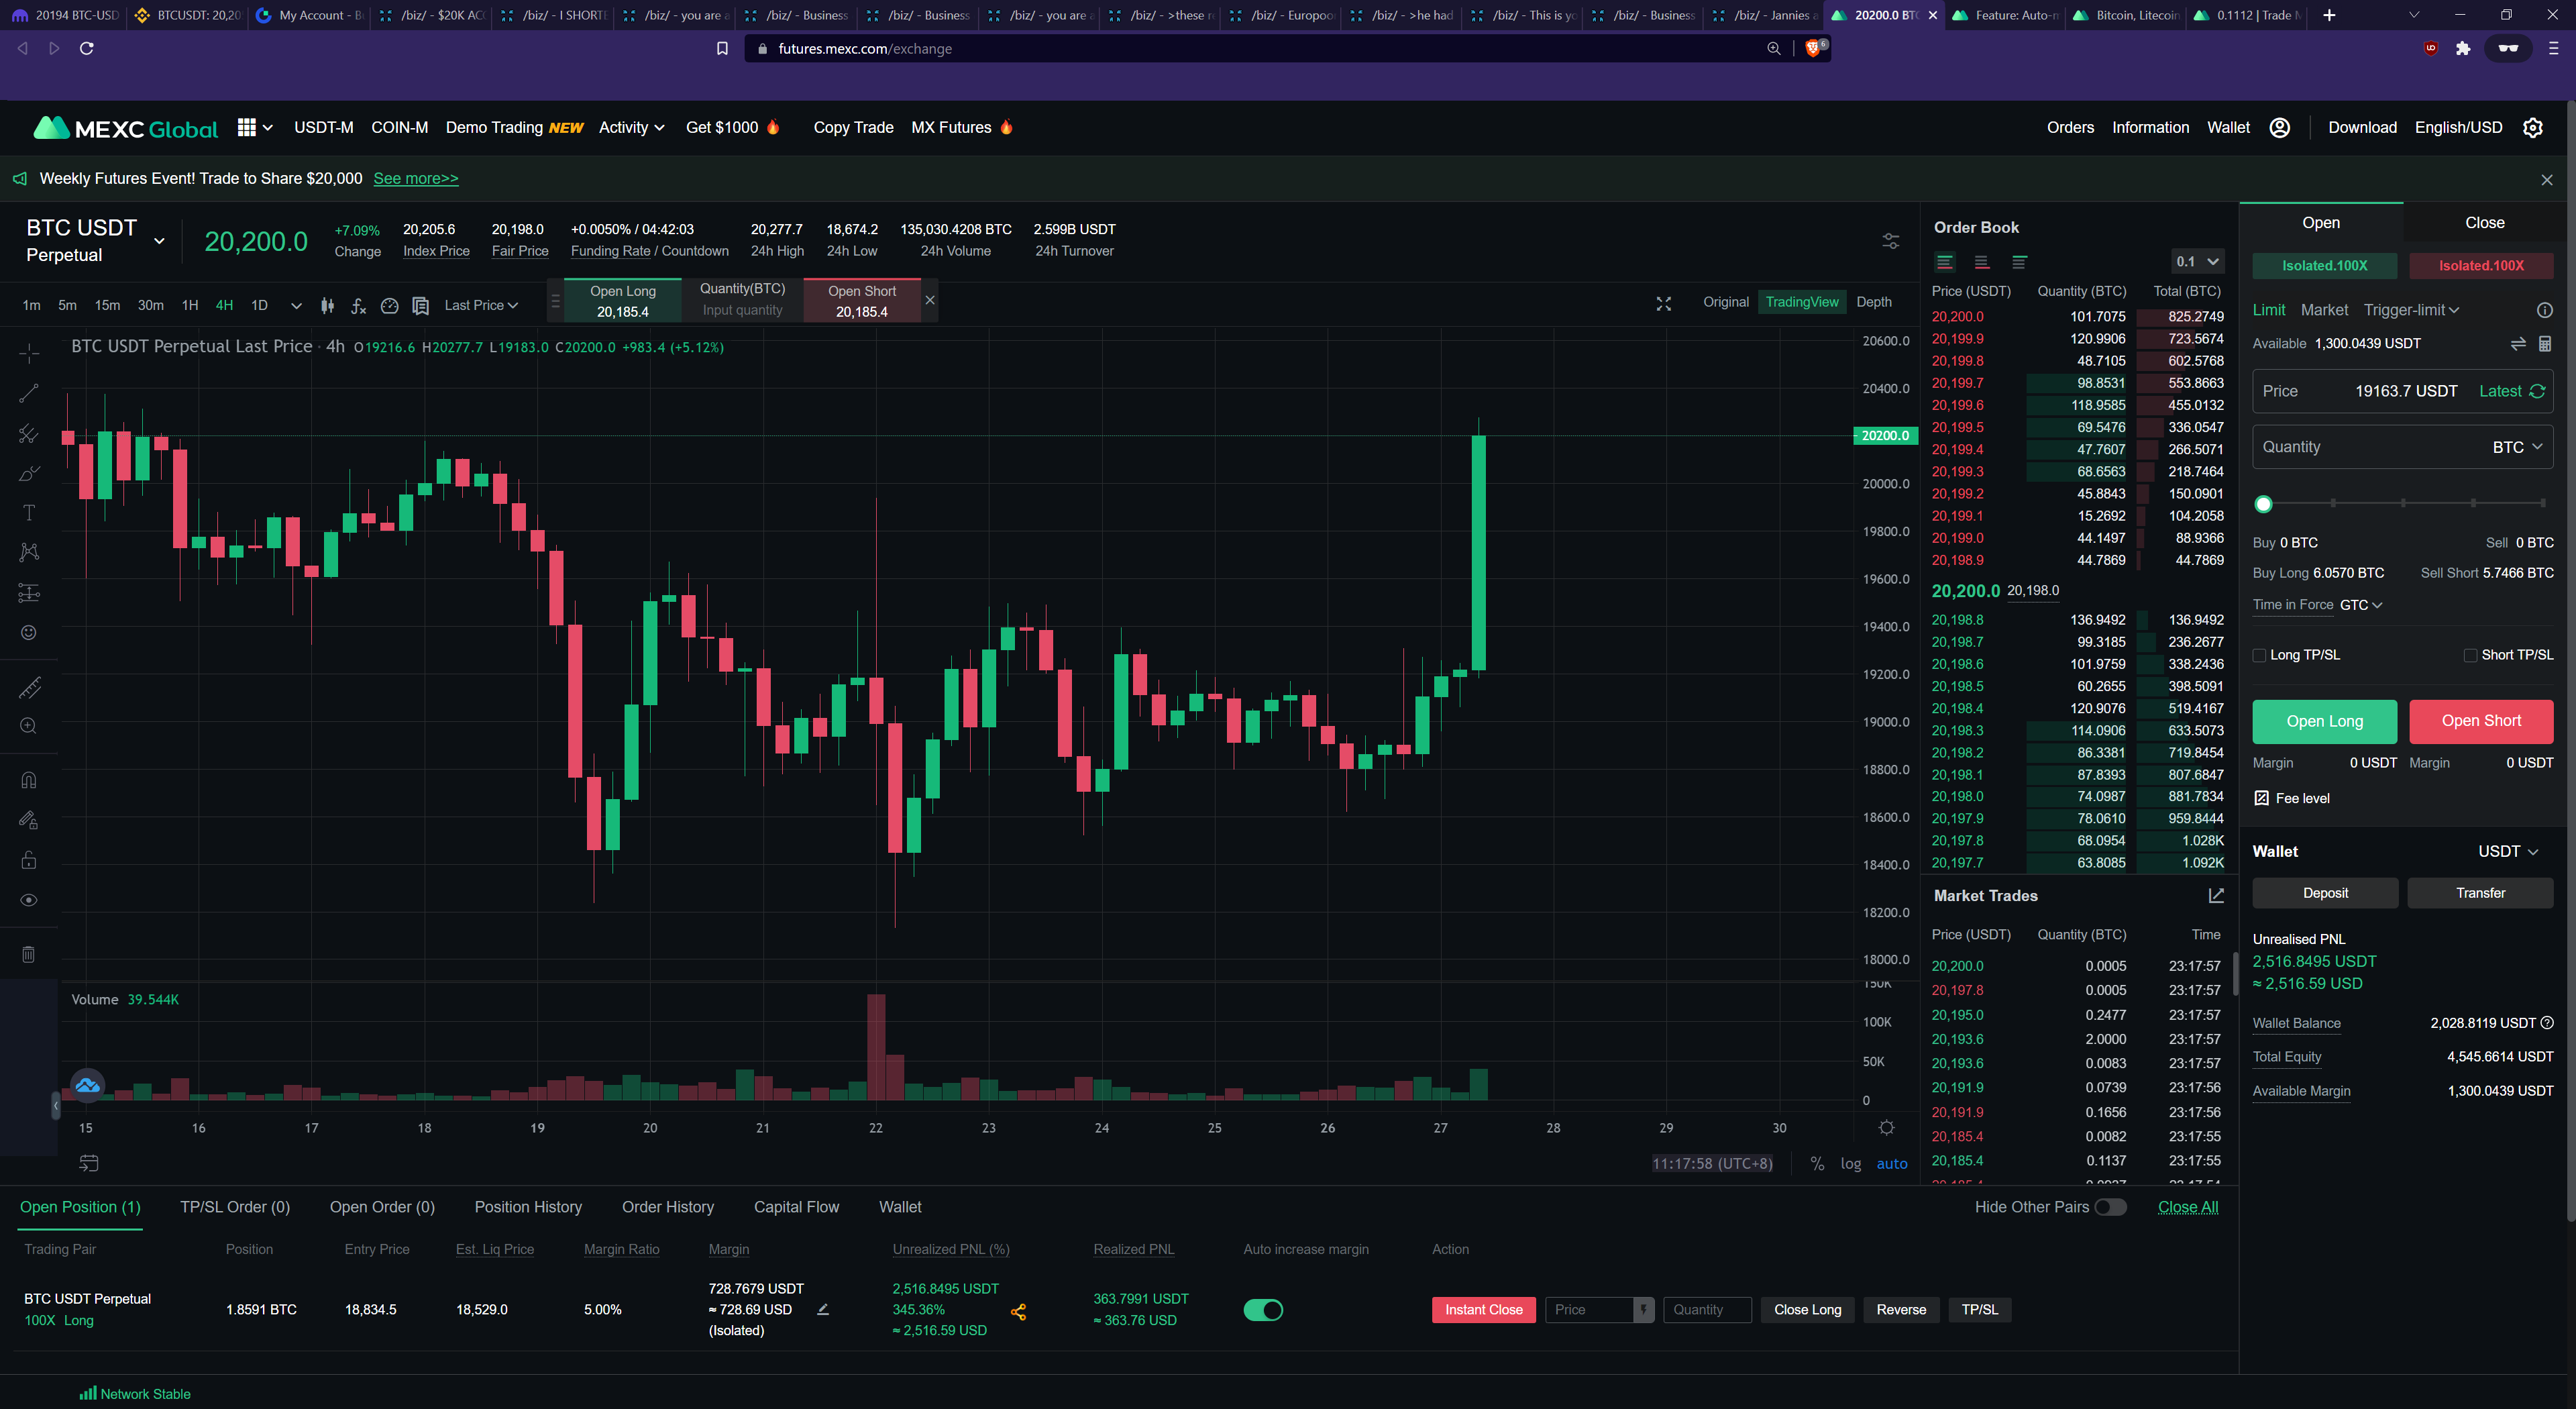Open chart settings gear below price axis

[1886, 1127]
